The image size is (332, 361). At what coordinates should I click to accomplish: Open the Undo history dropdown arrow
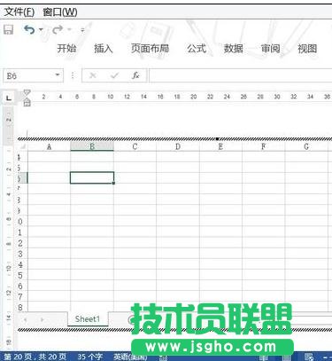[41, 29]
